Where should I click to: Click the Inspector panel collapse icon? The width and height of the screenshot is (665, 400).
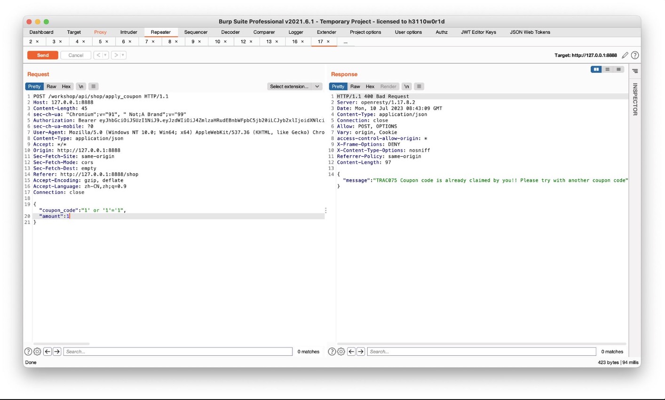[x=635, y=71]
